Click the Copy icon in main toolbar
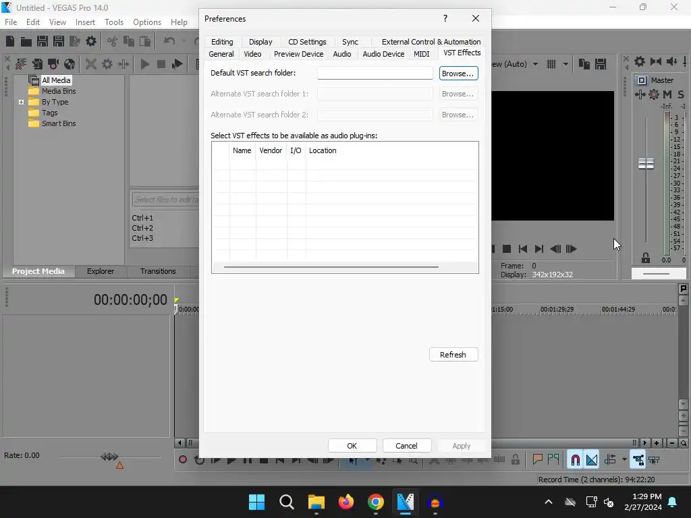The height and width of the screenshot is (518, 691). [129, 41]
